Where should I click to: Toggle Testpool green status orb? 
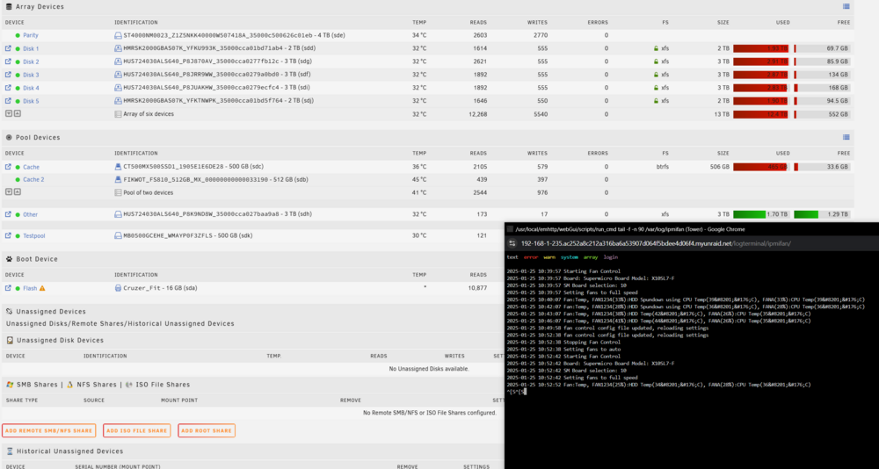18,236
